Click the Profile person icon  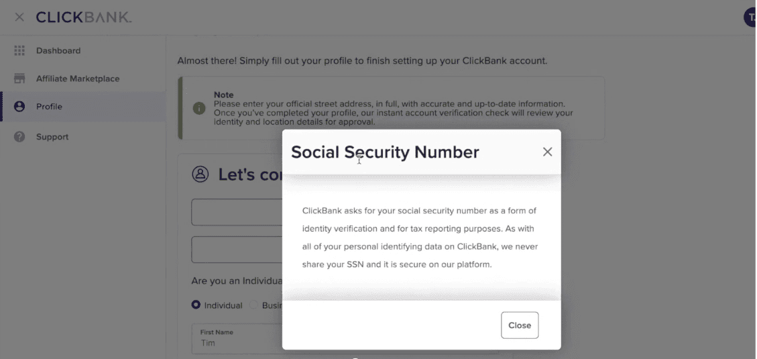(19, 107)
